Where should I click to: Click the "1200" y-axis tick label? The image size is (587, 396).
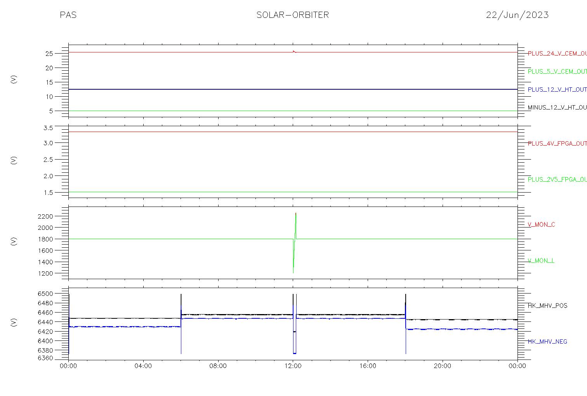click(x=45, y=274)
